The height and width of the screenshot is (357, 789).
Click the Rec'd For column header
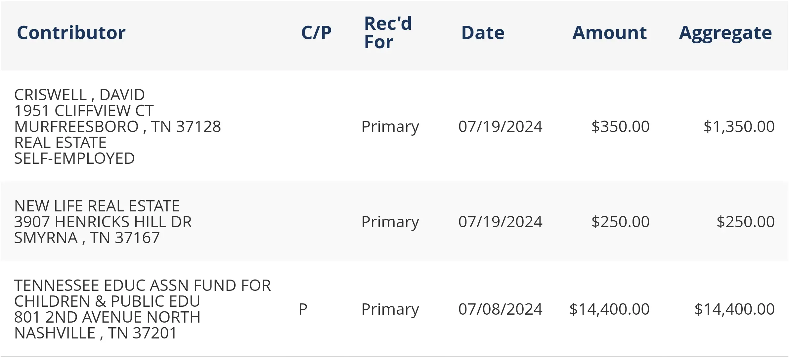388,33
